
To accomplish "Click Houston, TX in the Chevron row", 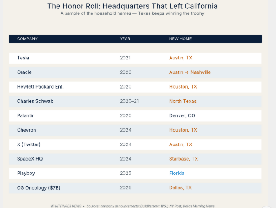I will (x=183, y=130).
